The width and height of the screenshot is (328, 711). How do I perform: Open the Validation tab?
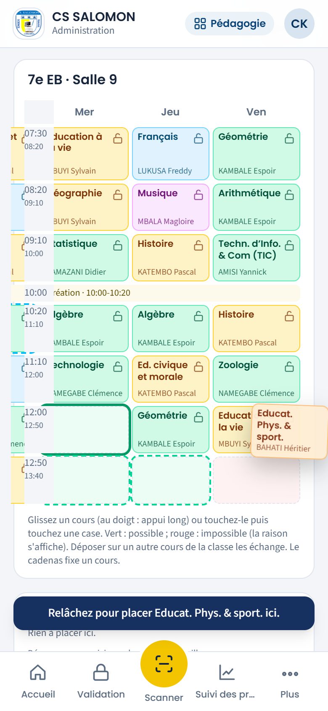pos(101,682)
